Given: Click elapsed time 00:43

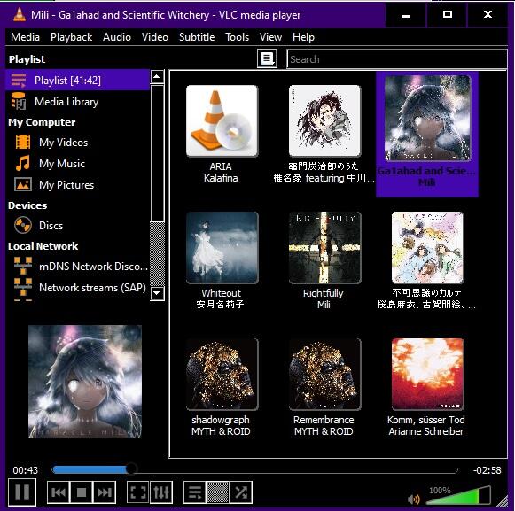Looking at the screenshot, I should 26,470.
